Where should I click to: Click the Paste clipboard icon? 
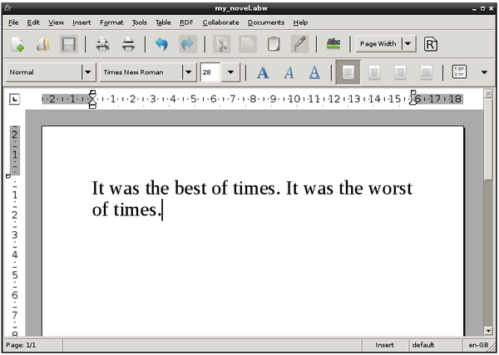(x=273, y=44)
